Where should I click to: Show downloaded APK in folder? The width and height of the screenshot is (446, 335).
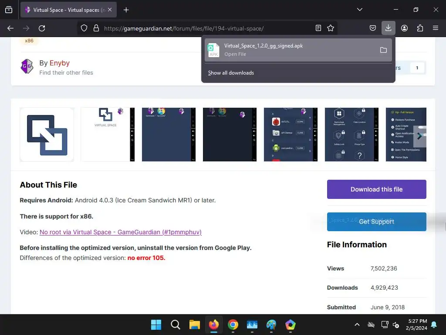point(383,50)
